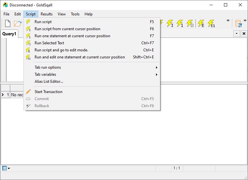Close the Query1 tab with X button
This screenshot has width=248, height=180.
coord(244,34)
